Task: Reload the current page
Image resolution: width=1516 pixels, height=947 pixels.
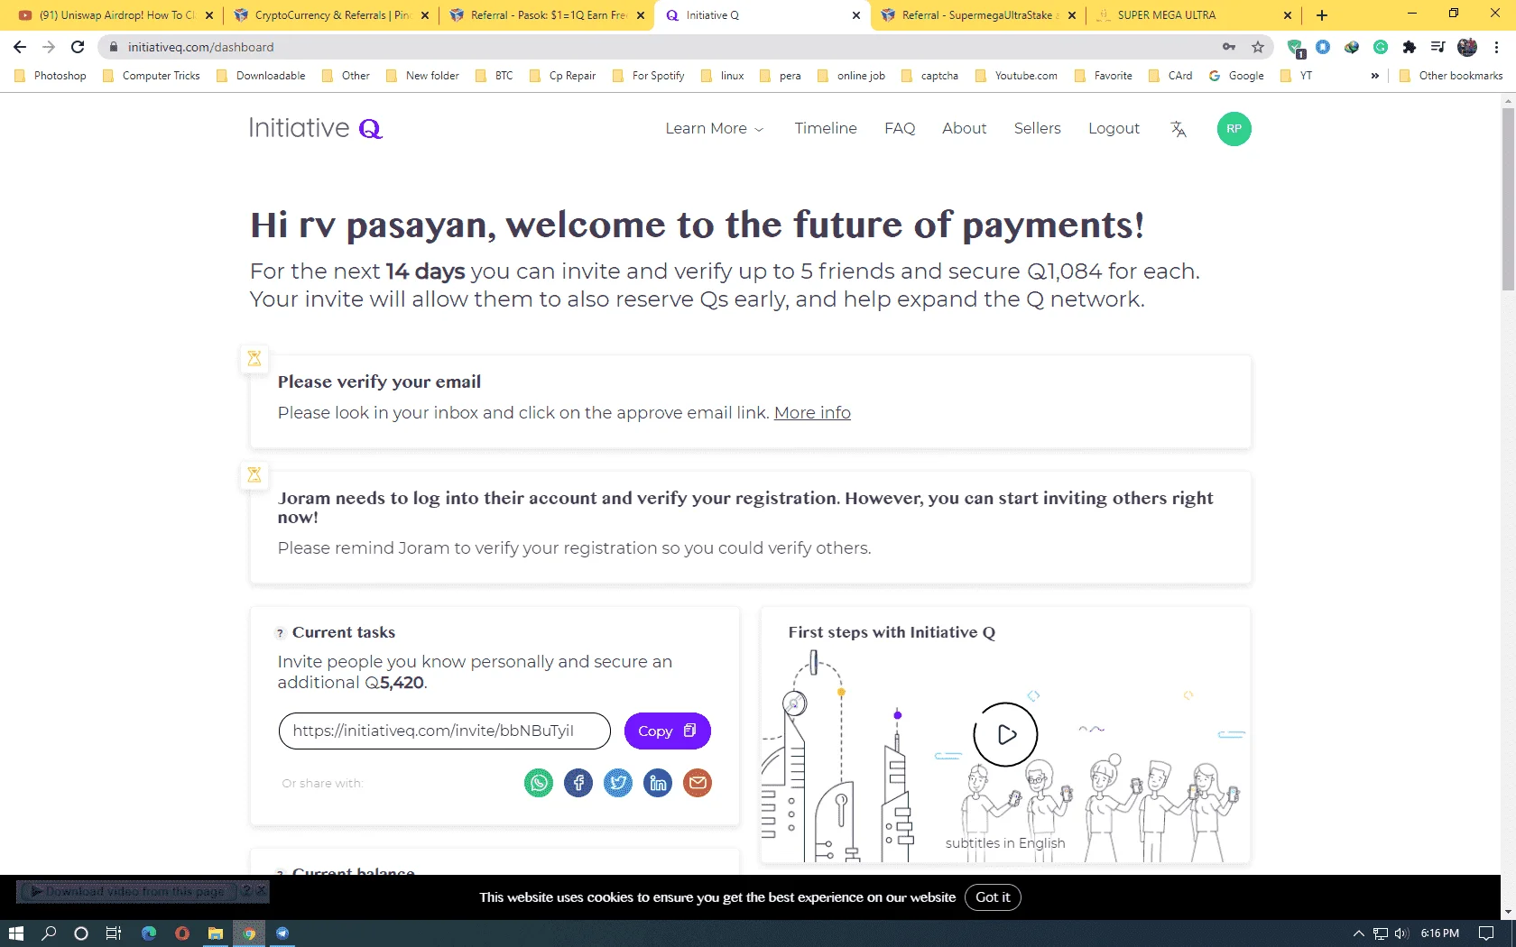Action: tap(78, 47)
